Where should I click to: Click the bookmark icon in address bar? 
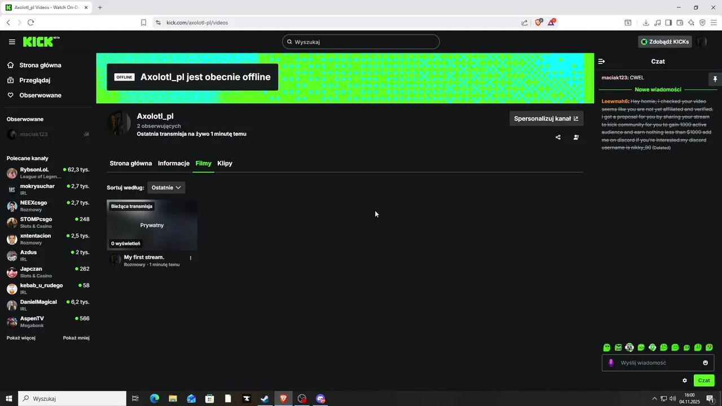point(143,23)
